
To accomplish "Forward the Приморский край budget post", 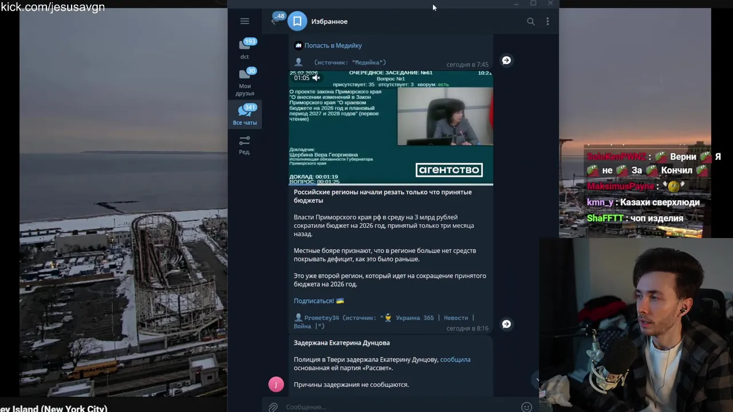I will pyautogui.click(x=506, y=324).
